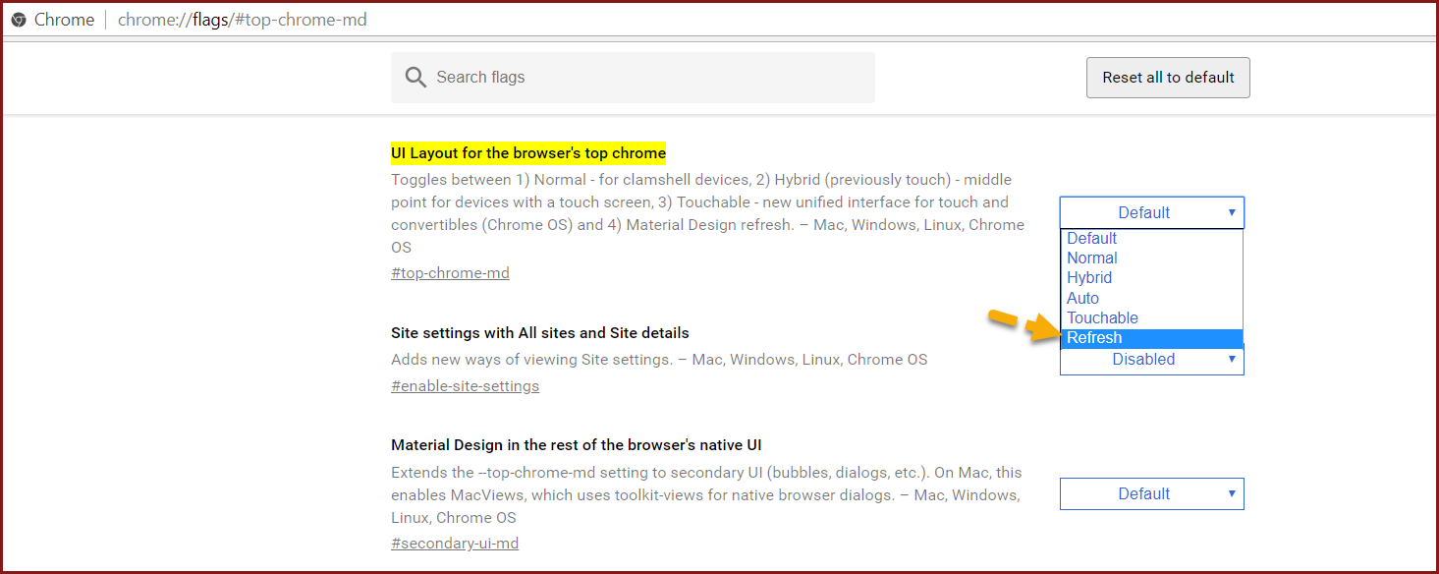
Task: Expand the Material Design native UI dropdown
Action: (1151, 494)
